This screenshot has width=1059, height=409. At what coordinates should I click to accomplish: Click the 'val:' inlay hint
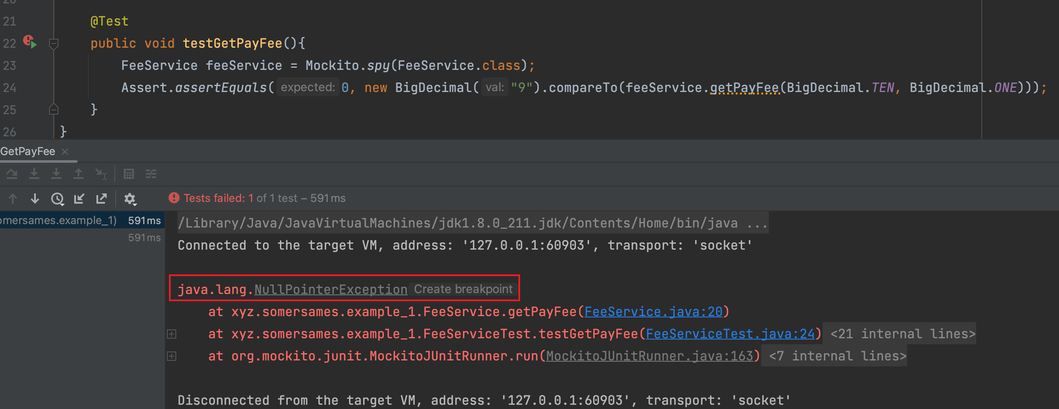pos(495,87)
